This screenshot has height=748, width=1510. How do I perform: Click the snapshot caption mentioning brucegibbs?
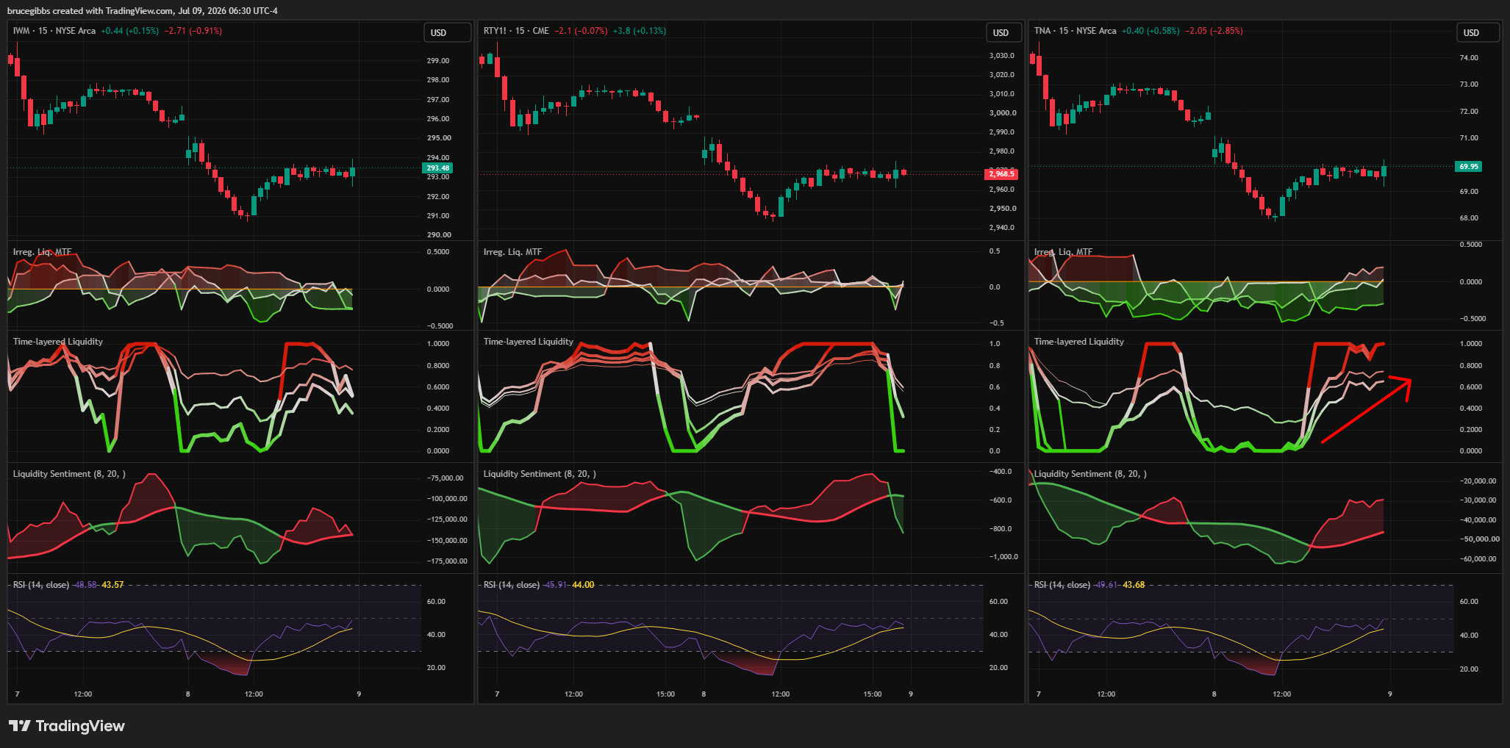click(143, 11)
